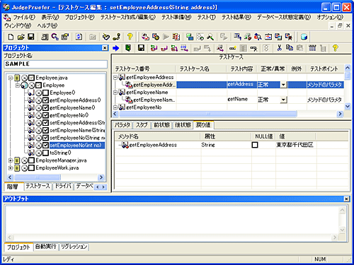Image resolution: width=354 pixels, height=265 pixels.
Task: Tick the NULL値 checkbox for getEmployeeAddress
Action: 255,145
